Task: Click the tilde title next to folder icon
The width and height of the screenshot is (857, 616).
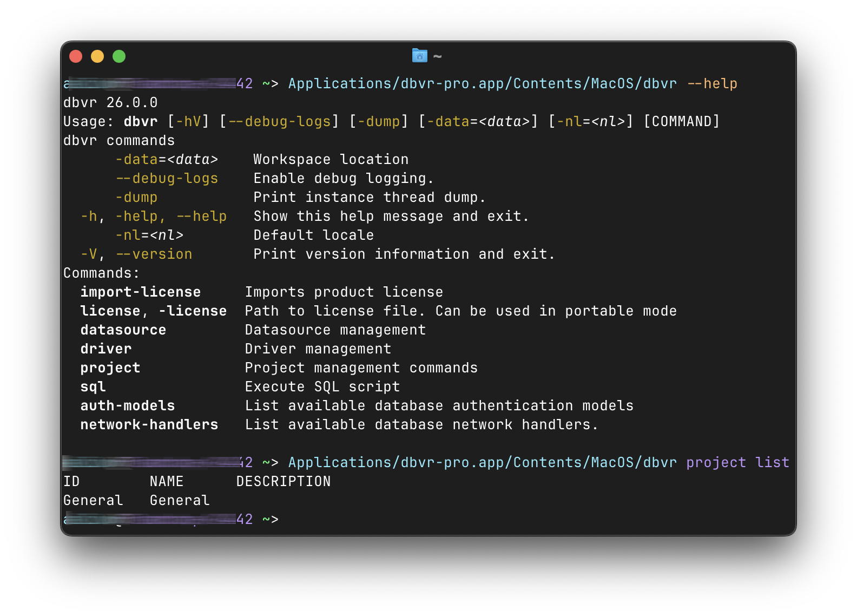Action: point(437,56)
